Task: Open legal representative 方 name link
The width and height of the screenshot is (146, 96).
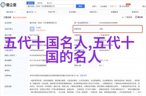Action: click(x=38, y=28)
